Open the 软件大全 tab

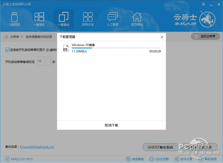(88, 19)
